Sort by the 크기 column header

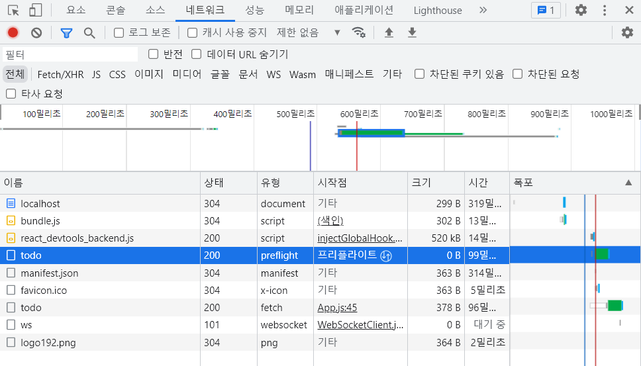(436, 183)
